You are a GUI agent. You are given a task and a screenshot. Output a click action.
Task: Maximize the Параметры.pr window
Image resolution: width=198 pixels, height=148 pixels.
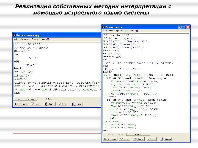pyautogui.click(x=184, y=27)
